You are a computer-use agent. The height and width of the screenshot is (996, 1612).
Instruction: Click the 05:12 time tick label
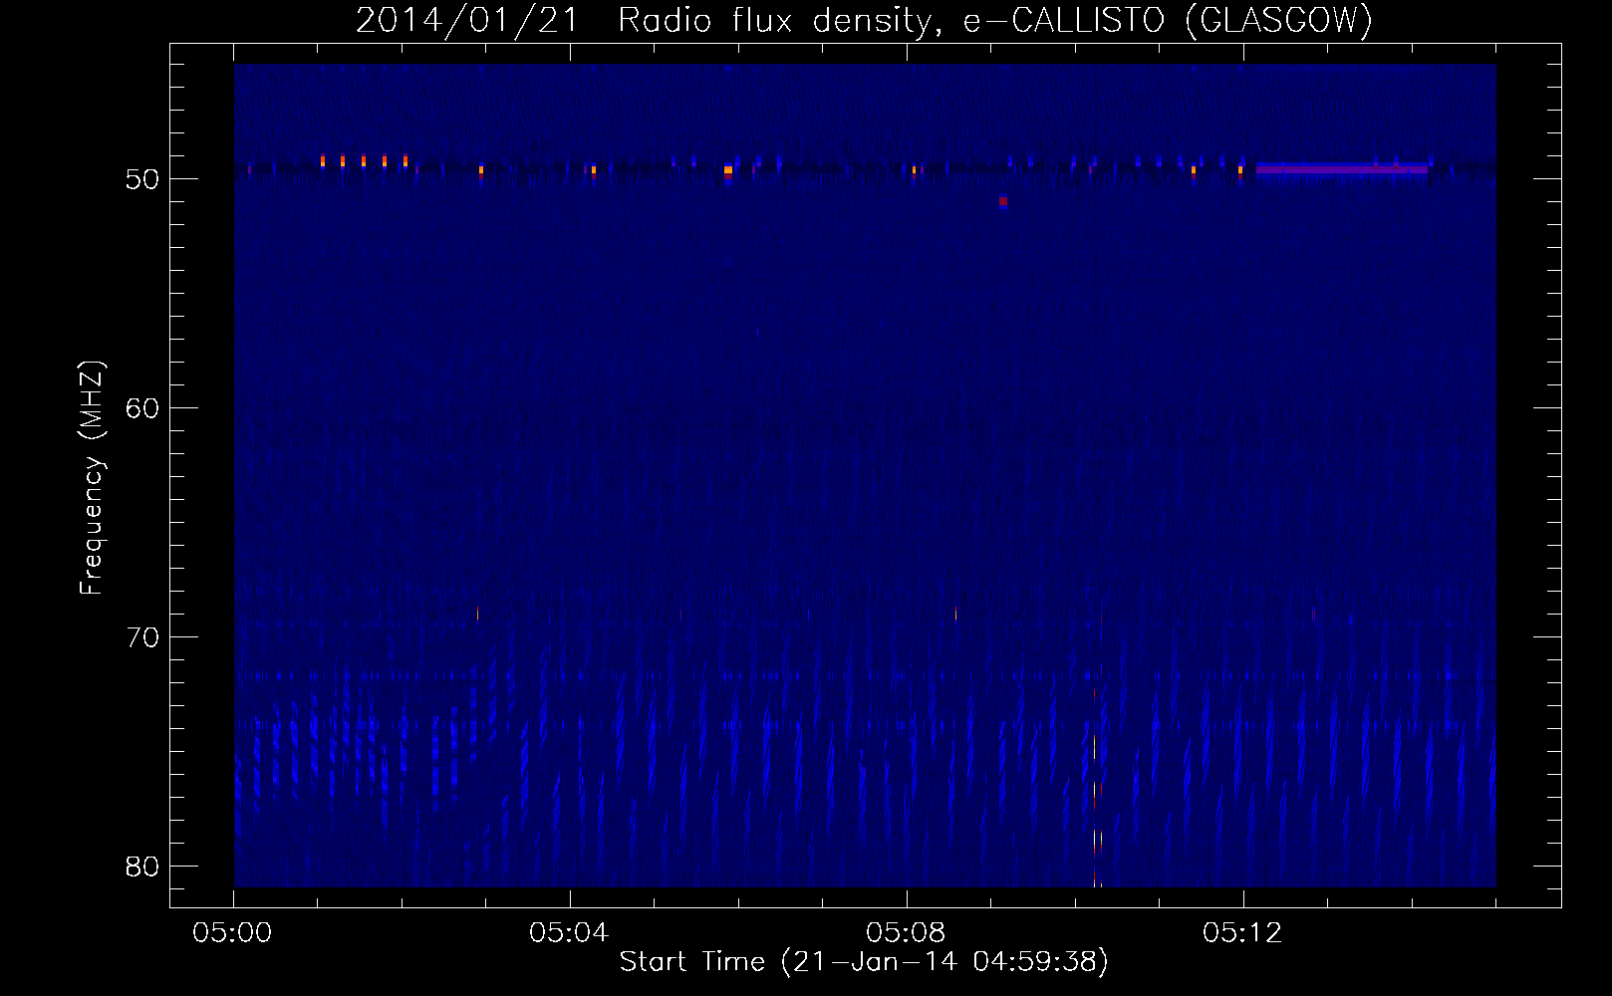(1242, 933)
